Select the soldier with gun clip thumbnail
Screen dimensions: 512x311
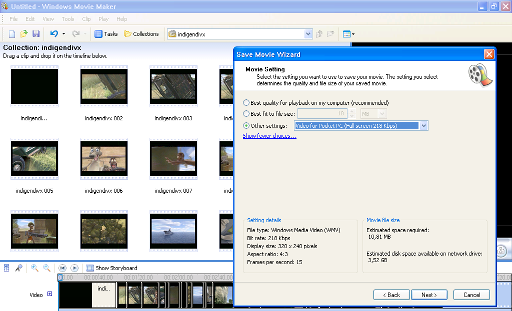(34, 231)
